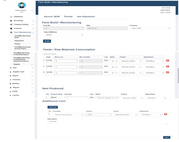Image resolution: width=179 pixels, height=142 pixels.
Task: Open Farm/Manufacturing Profitability Report
Action: [22, 54]
